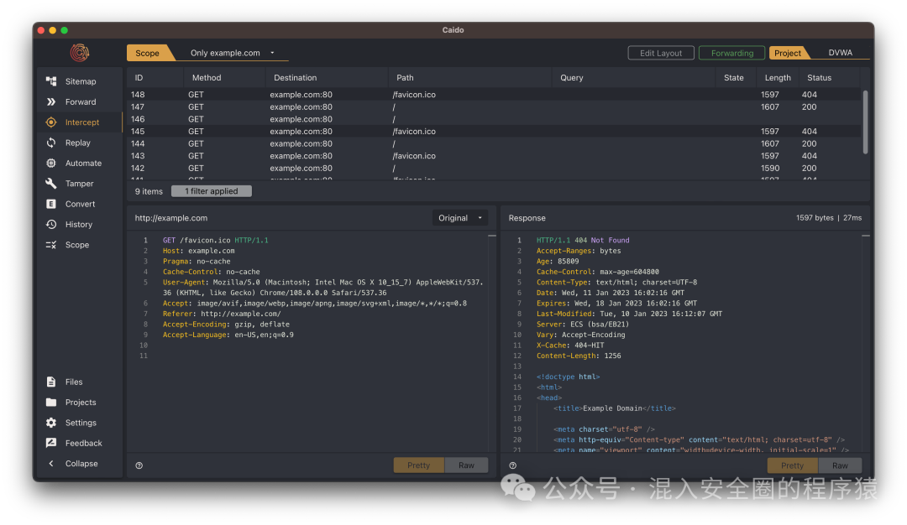Click the 9 items count label
The height and width of the screenshot is (525, 907).
(149, 191)
